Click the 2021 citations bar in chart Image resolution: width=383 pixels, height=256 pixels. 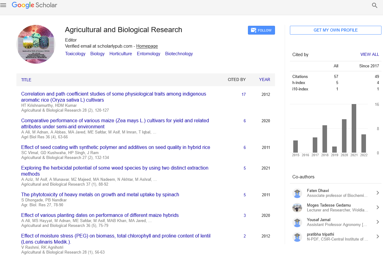[x=354, y=128]
